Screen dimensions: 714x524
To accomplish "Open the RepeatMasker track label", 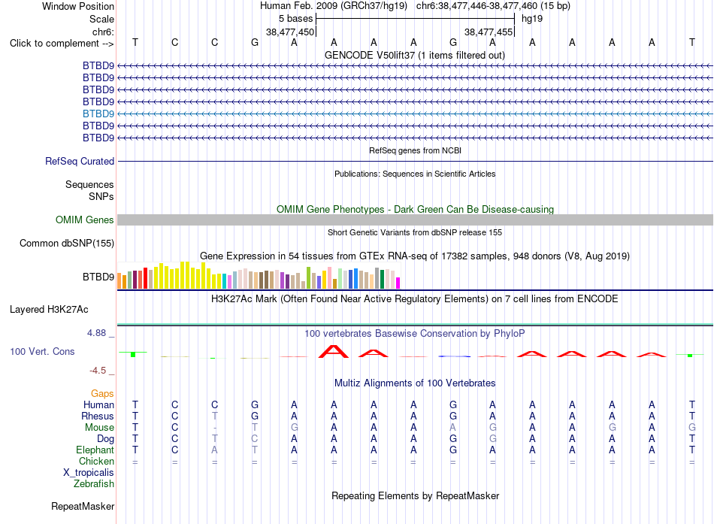I will coord(83,506).
